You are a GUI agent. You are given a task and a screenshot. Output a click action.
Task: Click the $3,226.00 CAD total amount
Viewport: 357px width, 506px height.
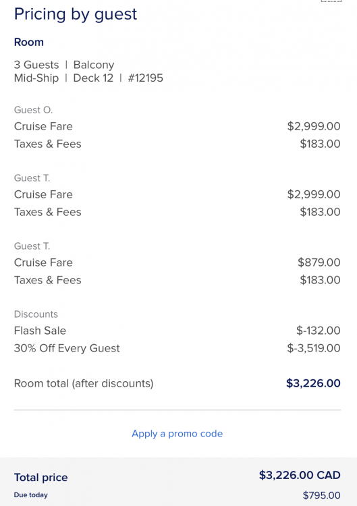[300, 475]
